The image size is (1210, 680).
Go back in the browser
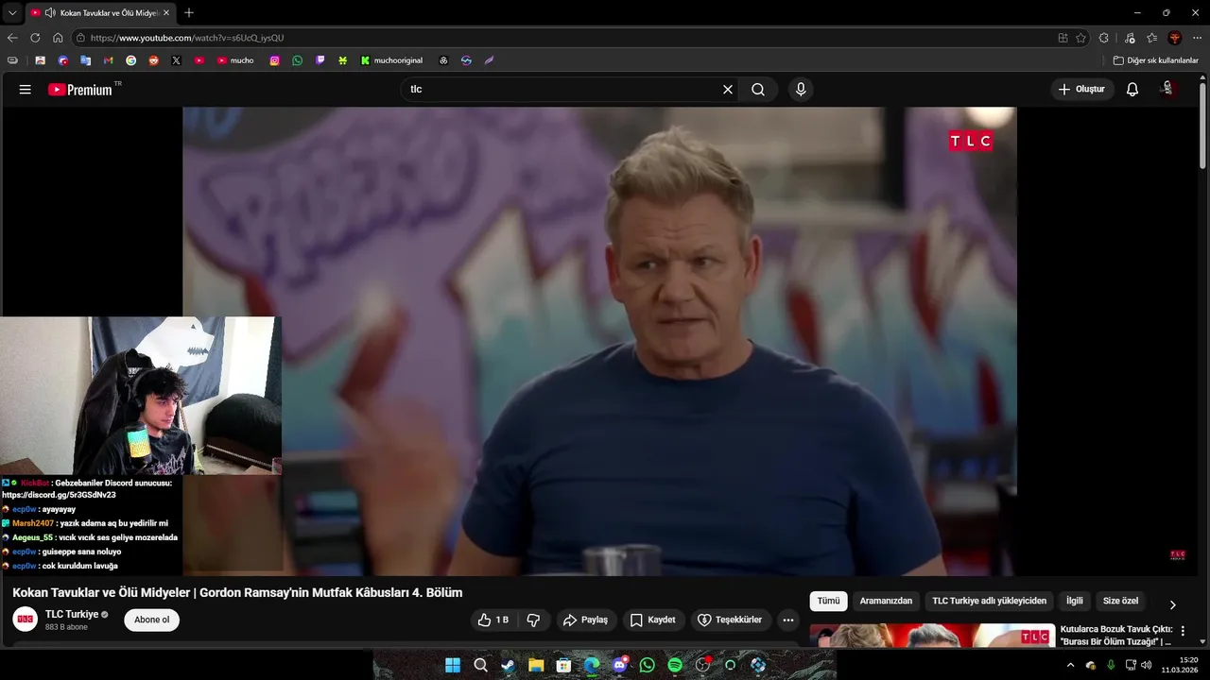click(x=12, y=38)
